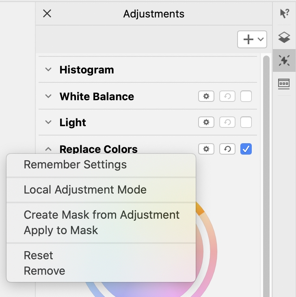Open Light adjustment gear settings
The height and width of the screenshot is (297, 296).
[206, 123]
